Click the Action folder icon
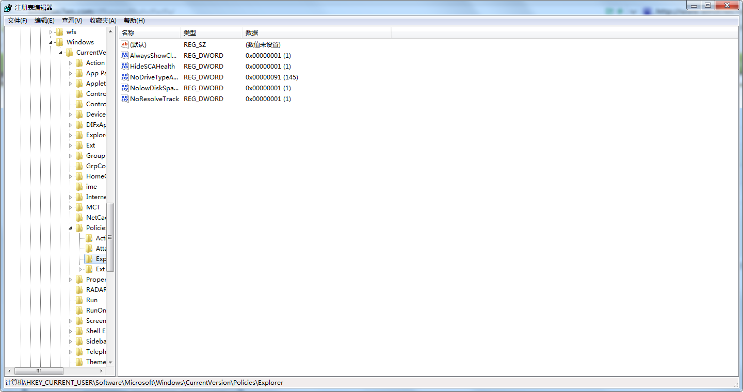 point(79,63)
